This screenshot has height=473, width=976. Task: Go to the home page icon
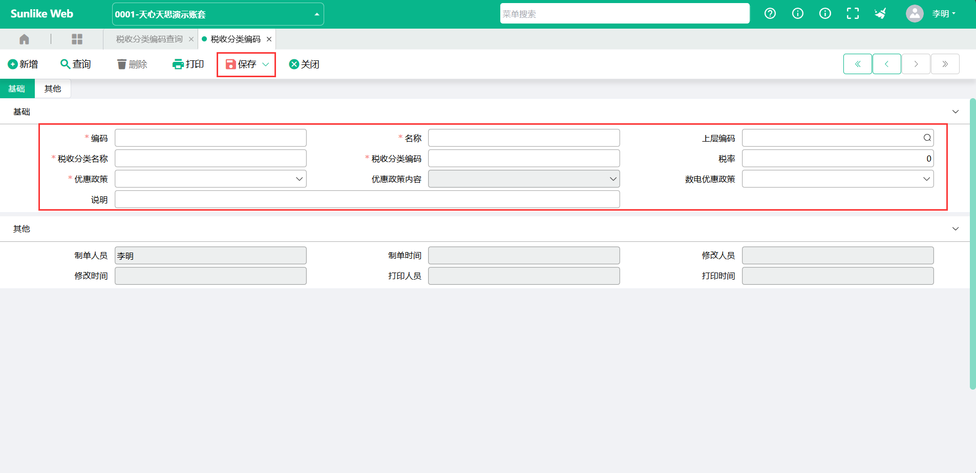coord(24,39)
